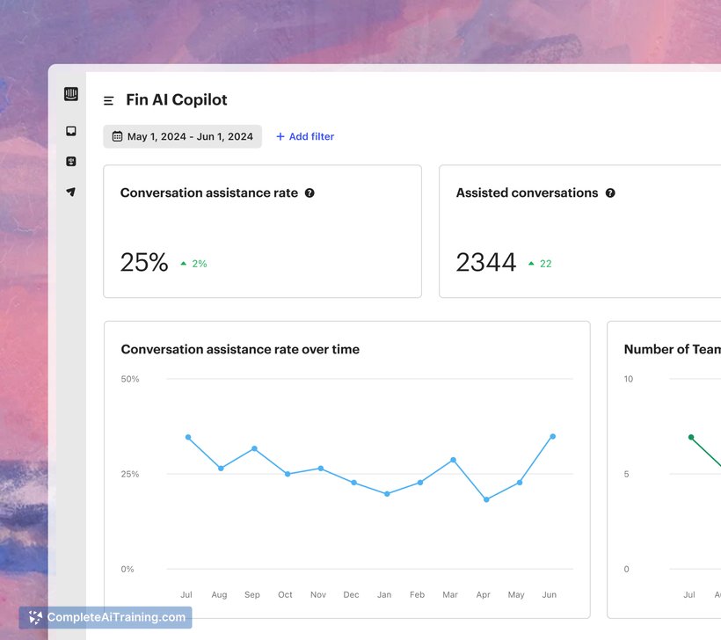Click the Number of Team chart heading

(x=673, y=349)
